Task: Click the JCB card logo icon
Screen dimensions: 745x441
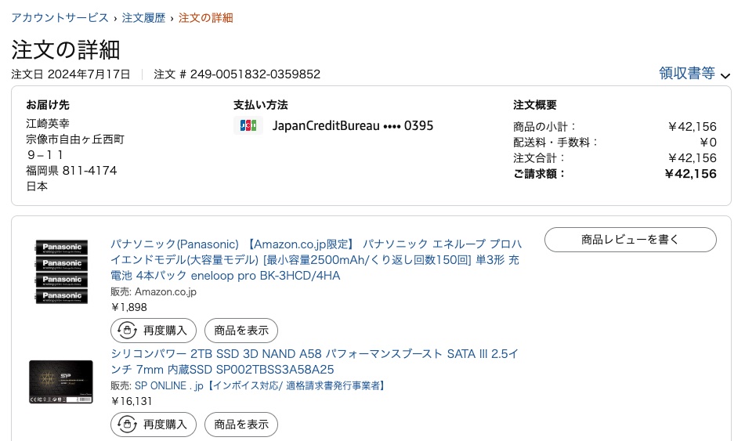Action: (248, 125)
